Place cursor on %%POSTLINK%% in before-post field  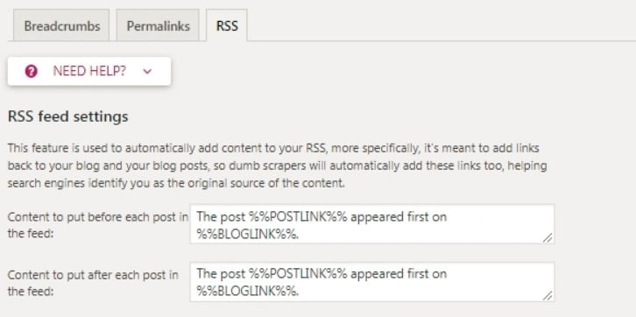pyautogui.click(x=298, y=216)
